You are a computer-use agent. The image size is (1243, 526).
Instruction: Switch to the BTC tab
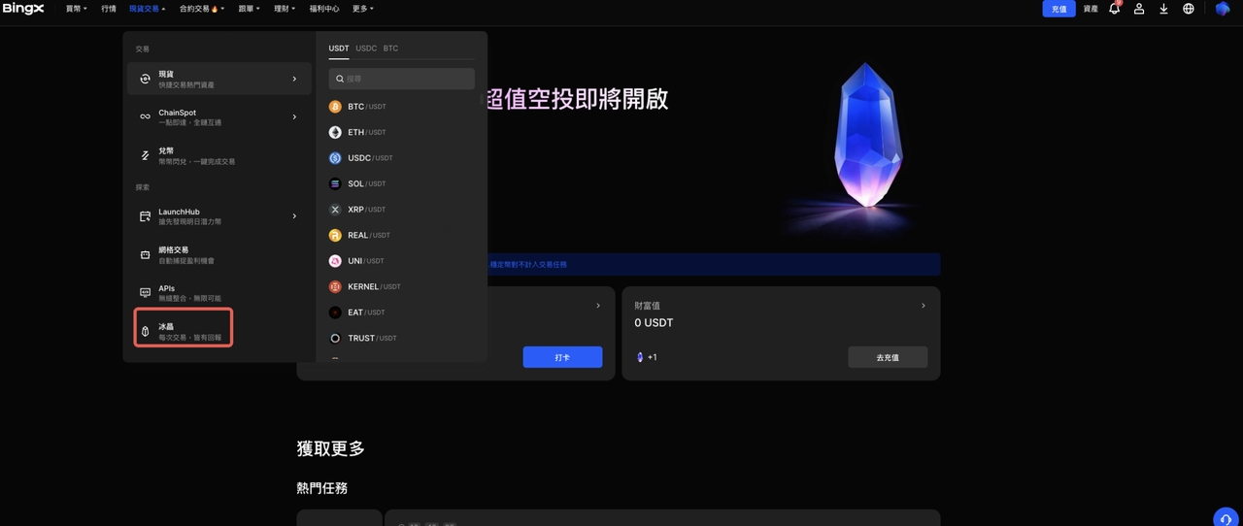pos(390,49)
